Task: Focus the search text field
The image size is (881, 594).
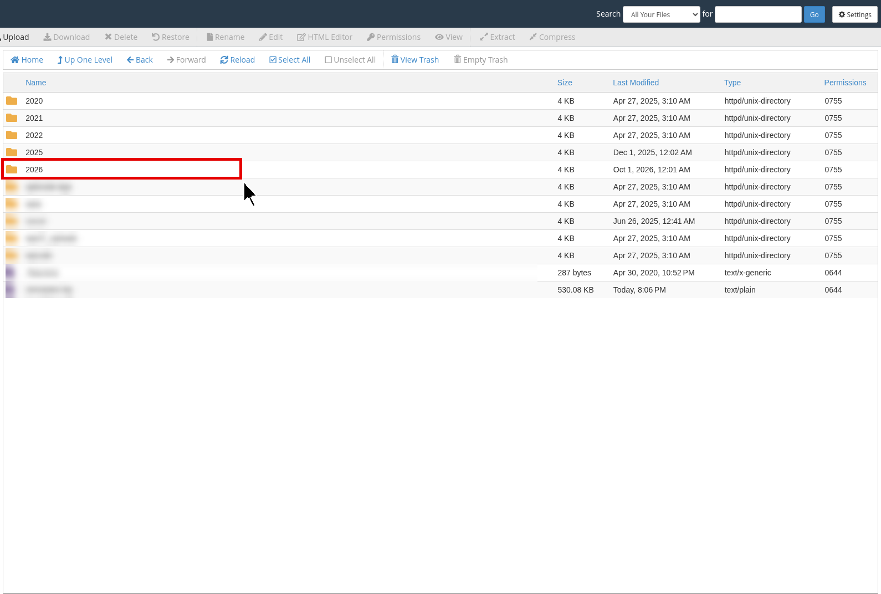Action: click(x=758, y=14)
